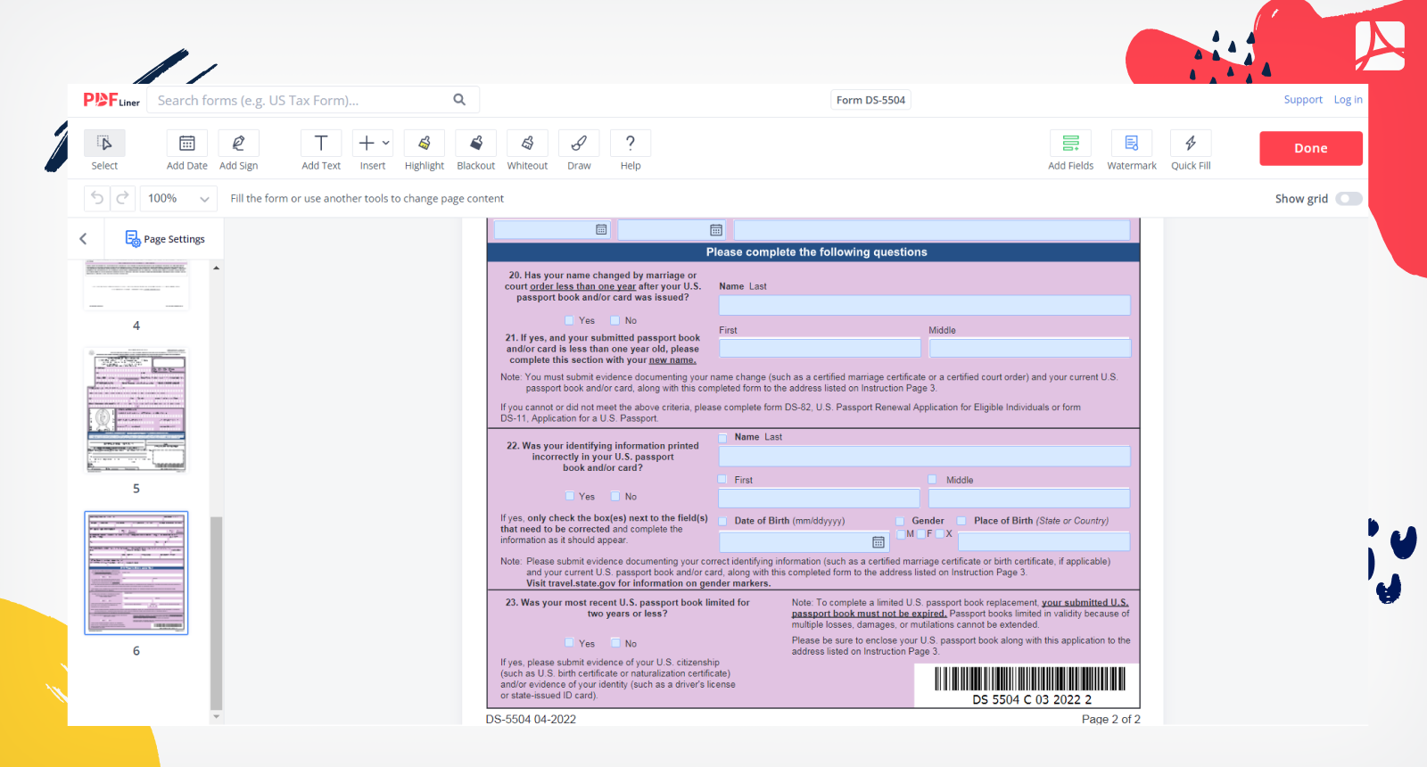Check Yes for question 20
The width and height of the screenshot is (1427, 767).
click(x=570, y=320)
